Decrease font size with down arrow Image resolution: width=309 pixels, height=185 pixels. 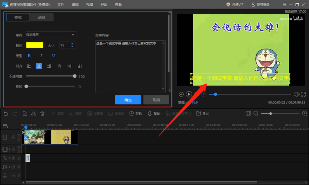point(73,46)
